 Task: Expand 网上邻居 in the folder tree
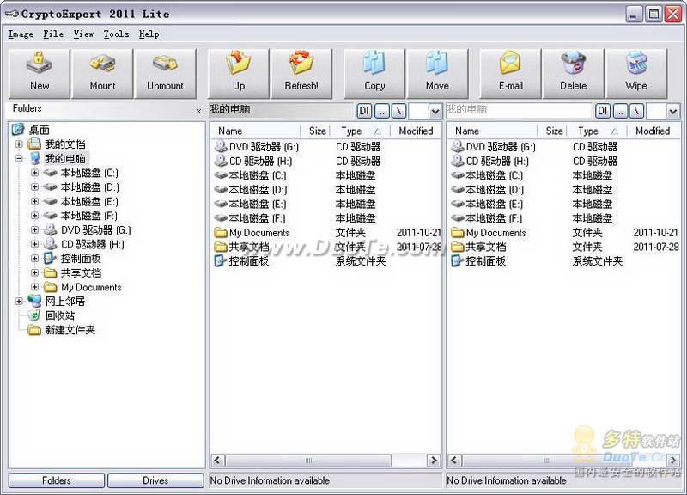(19, 301)
